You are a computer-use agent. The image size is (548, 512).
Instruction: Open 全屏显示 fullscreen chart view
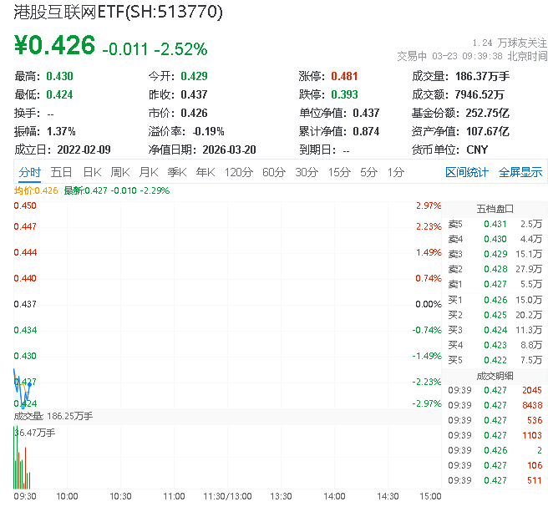[520, 172]
